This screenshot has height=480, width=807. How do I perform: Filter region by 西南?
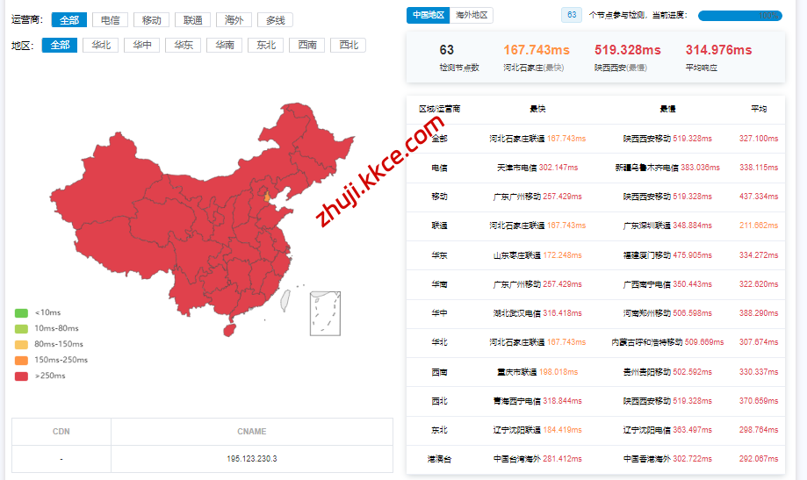tap(306, 45)
